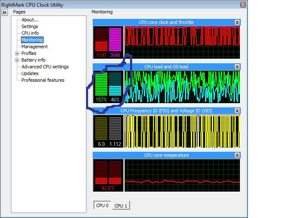This screenshot has width=302, height=218.
Task: Click the CPU core clock and throttle header
Action: (167, 22)
